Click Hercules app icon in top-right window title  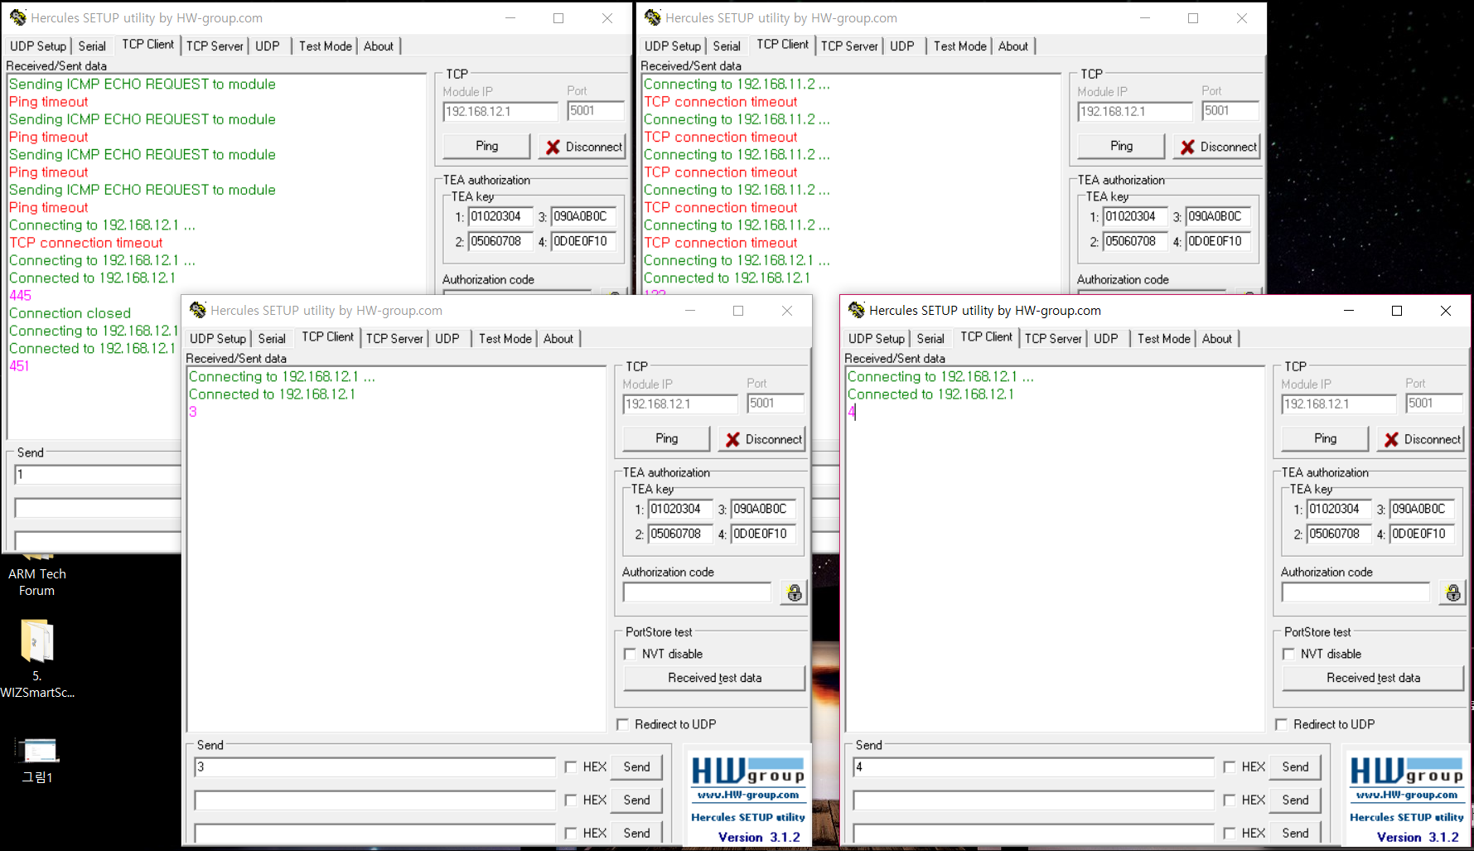[653, 17]
